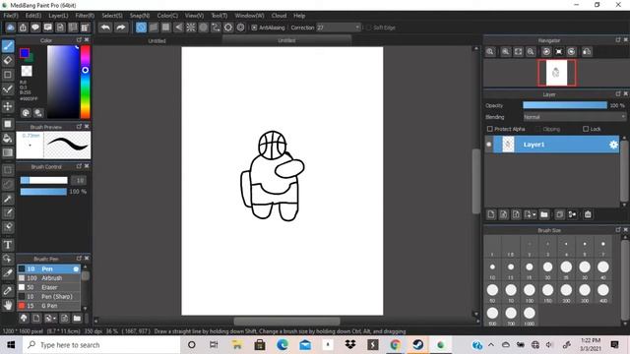Click the canvas horizontal scrollbar
The image size is (630, 354).
tap(286, 322)
